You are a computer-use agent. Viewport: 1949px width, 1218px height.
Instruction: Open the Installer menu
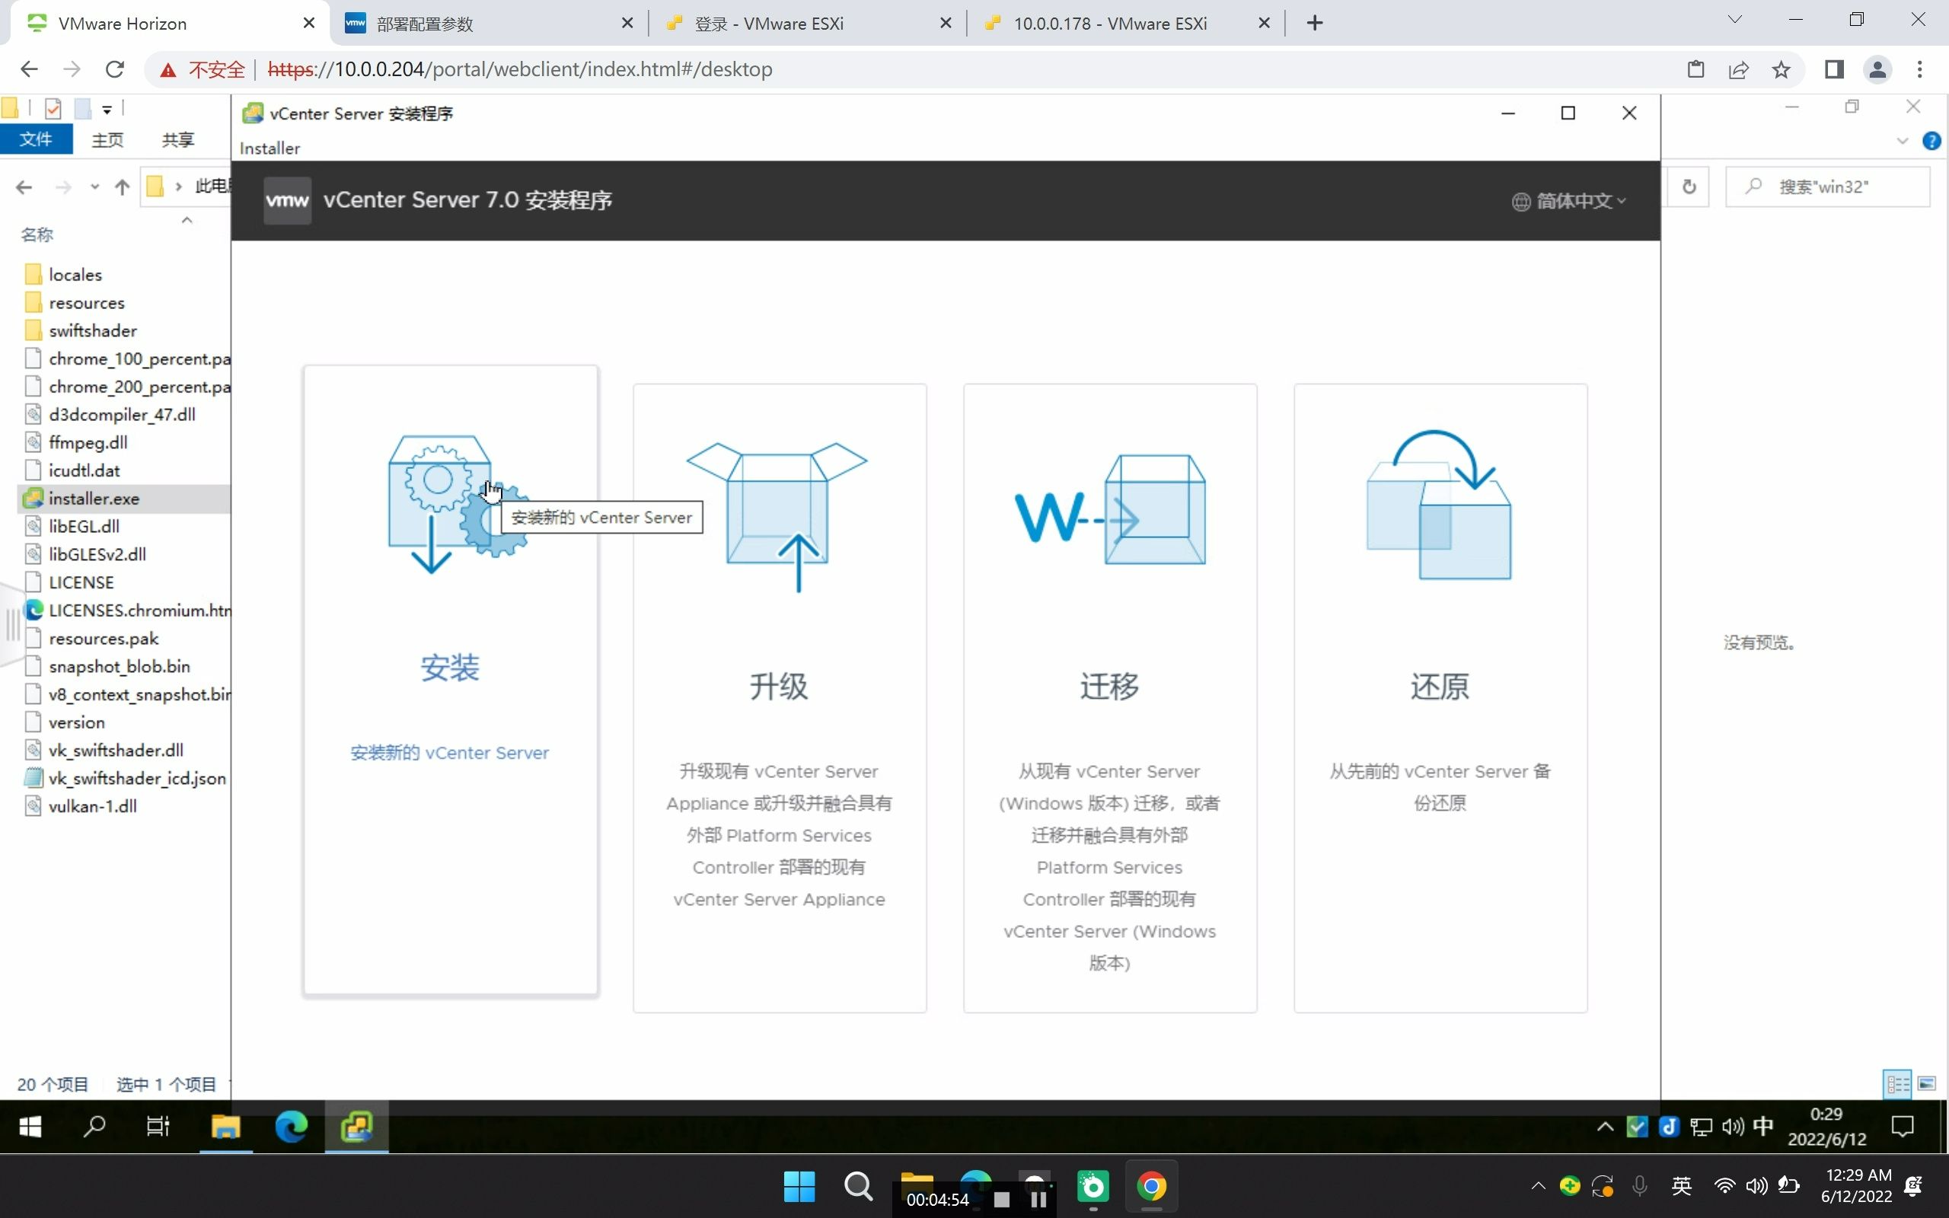pos(270,148)
